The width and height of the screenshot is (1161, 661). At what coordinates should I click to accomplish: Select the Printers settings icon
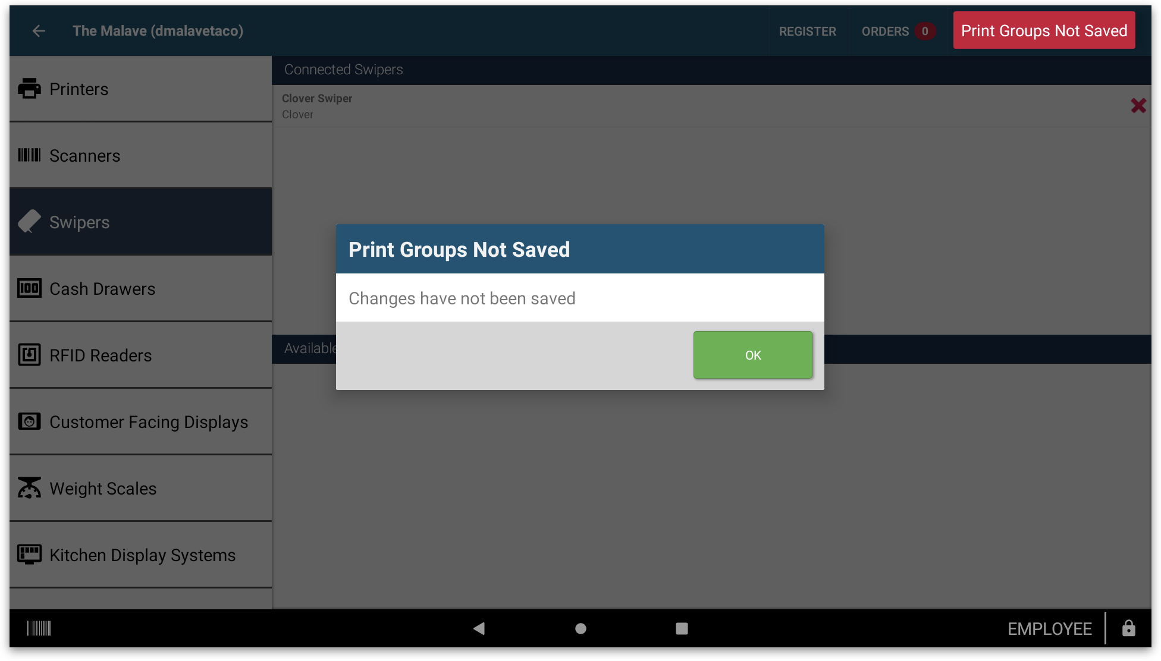[29, 89]
